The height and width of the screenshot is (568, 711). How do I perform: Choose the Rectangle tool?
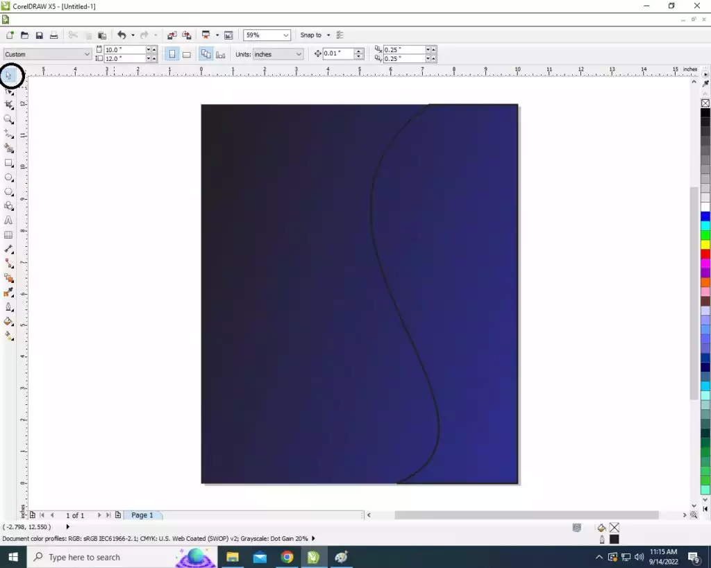coord(9,163)
